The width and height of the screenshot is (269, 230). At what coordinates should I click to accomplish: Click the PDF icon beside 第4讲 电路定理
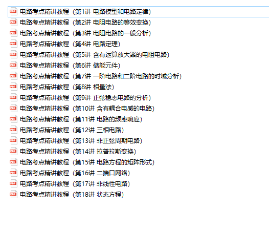click(x=13, y=44)
